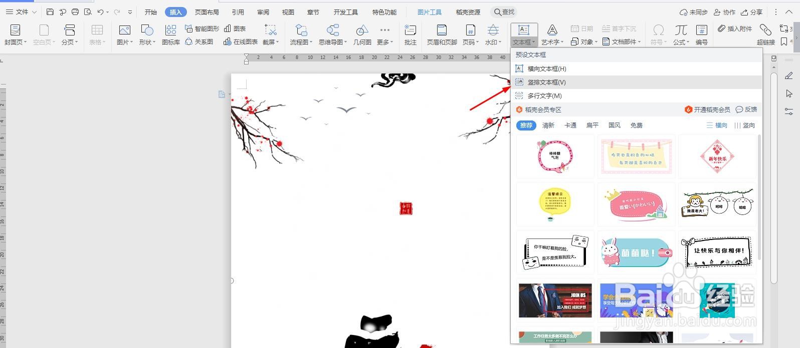Viewport: 800px width, 348px height.
Task: Insert 智能图形 smart graphic
Action: pos(202,29)
